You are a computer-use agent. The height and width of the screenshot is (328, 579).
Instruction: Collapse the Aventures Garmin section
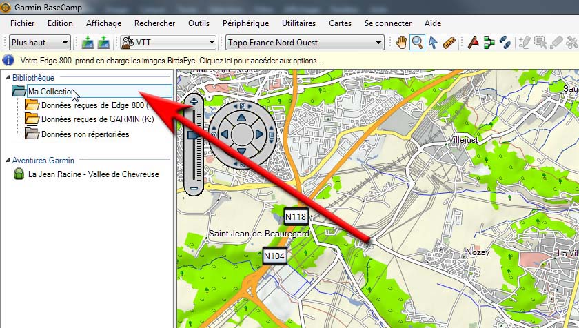(x=8, y=160)
